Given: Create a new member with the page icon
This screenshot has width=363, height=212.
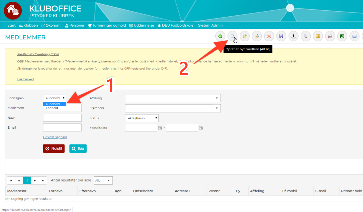Looking at the screenshot, I should point(232,36).
